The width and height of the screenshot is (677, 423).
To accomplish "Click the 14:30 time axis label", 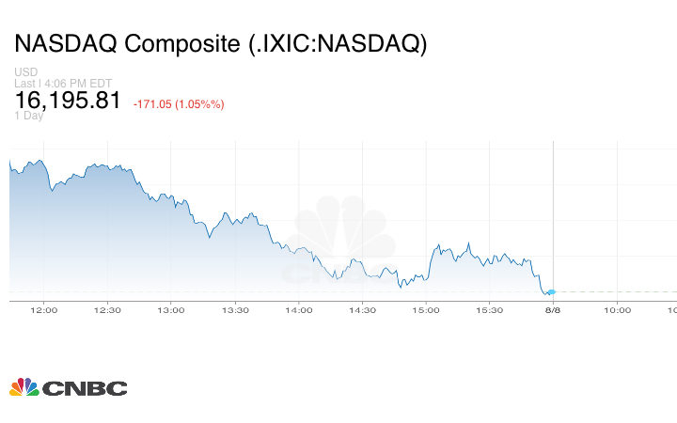I will pyautogui.click(x=362, y=310).
